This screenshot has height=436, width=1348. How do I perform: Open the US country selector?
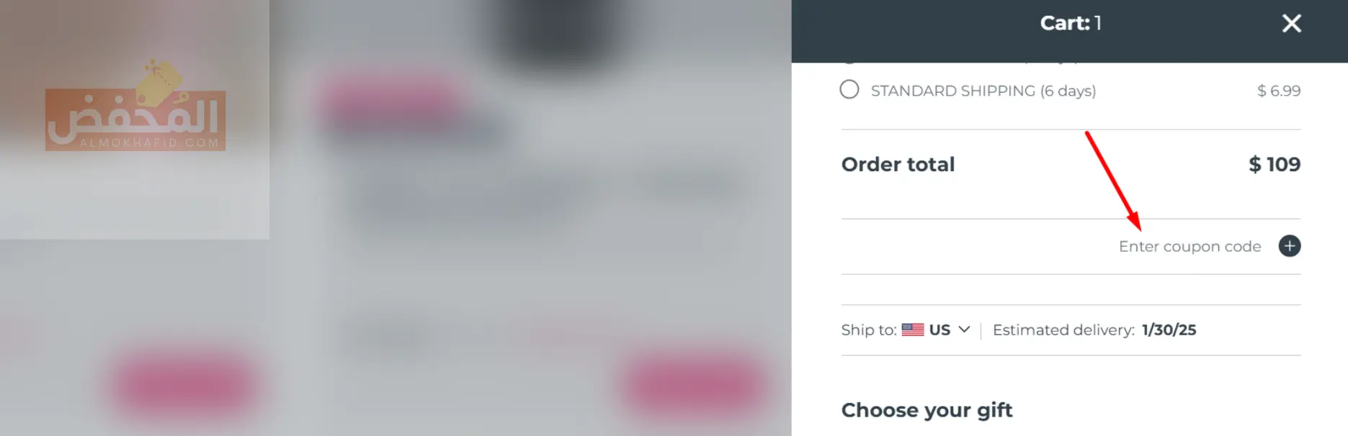(x=939, y=330)
